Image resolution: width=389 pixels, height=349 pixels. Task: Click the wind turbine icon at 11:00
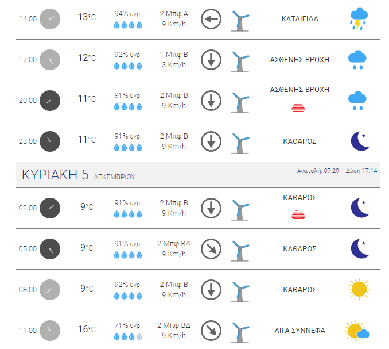pyautogui.click(x=240, y=332)
